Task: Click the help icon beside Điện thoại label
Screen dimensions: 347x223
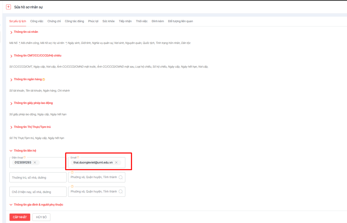Action: 25,157
